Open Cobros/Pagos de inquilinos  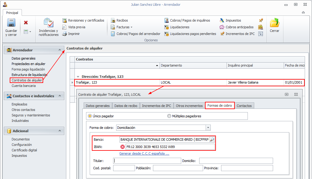point(187,20)
